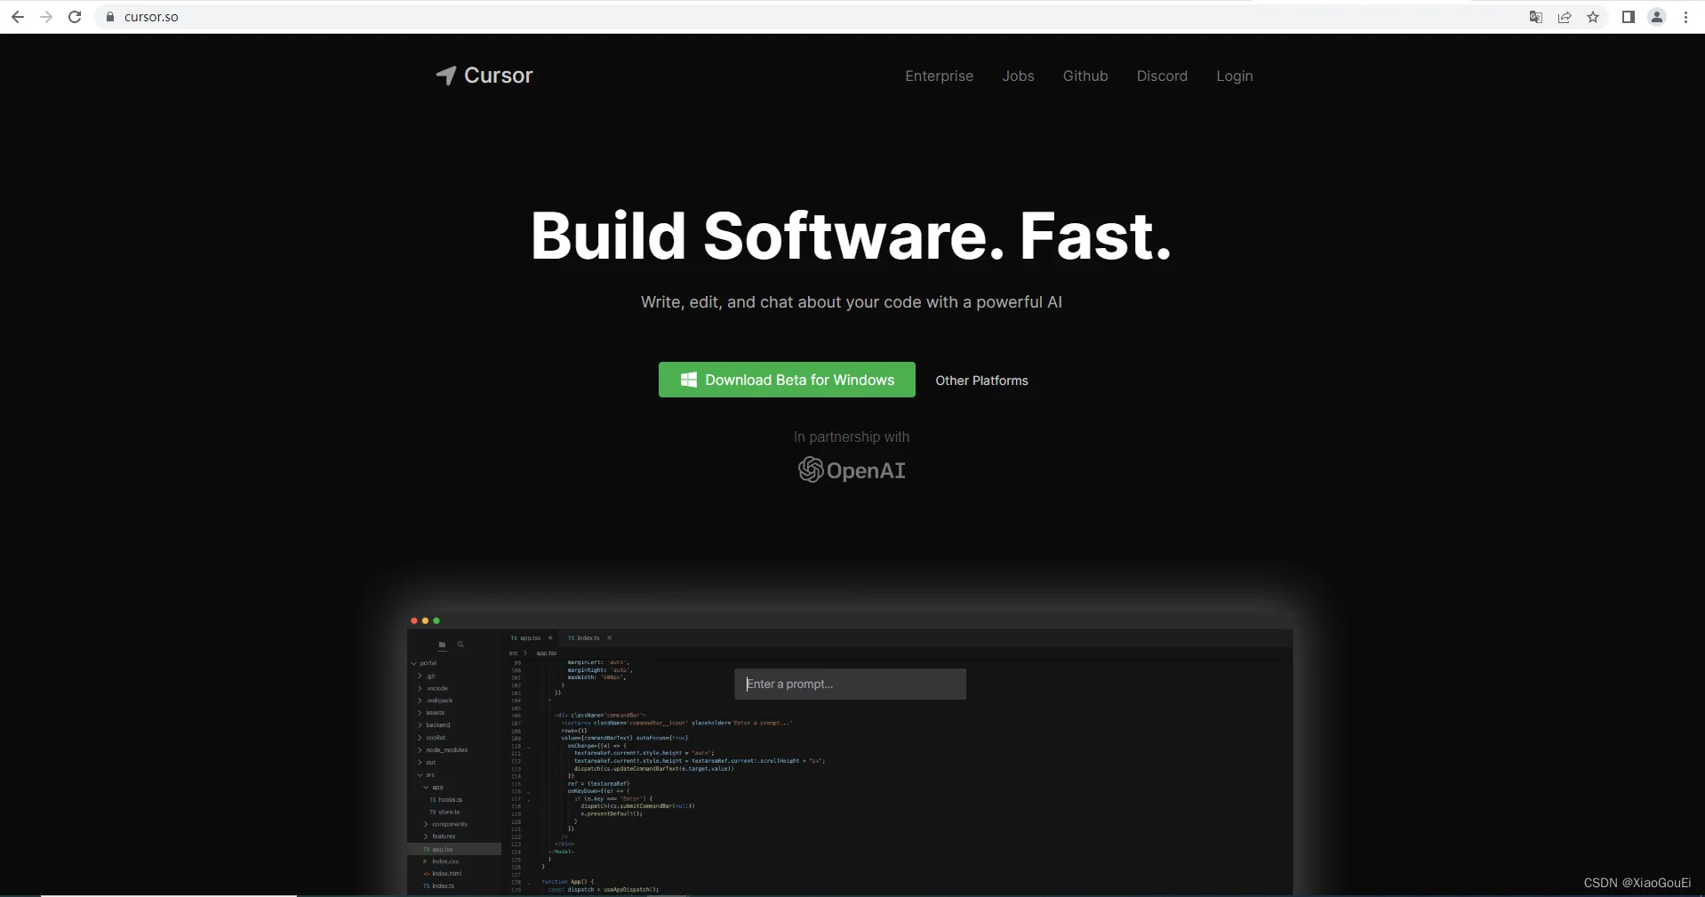Image resolution: width=1705 pixels, height=897 pixels.
Task: Reload the page with the refresh icon
Action: (76, 17)
